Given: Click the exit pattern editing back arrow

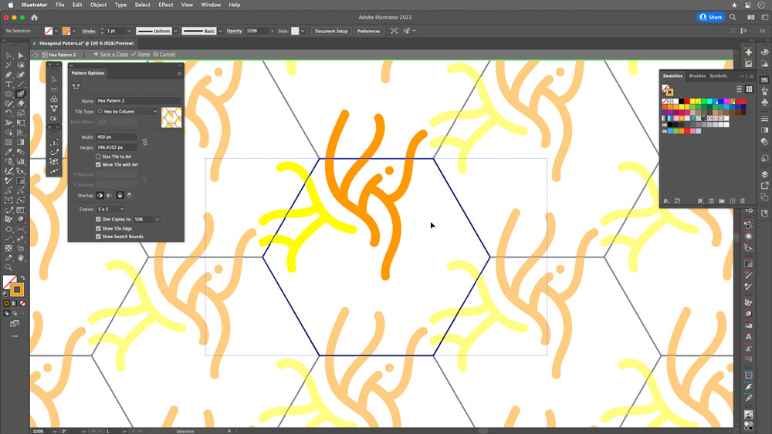Looking at the screenshot, I should (35, 55).
